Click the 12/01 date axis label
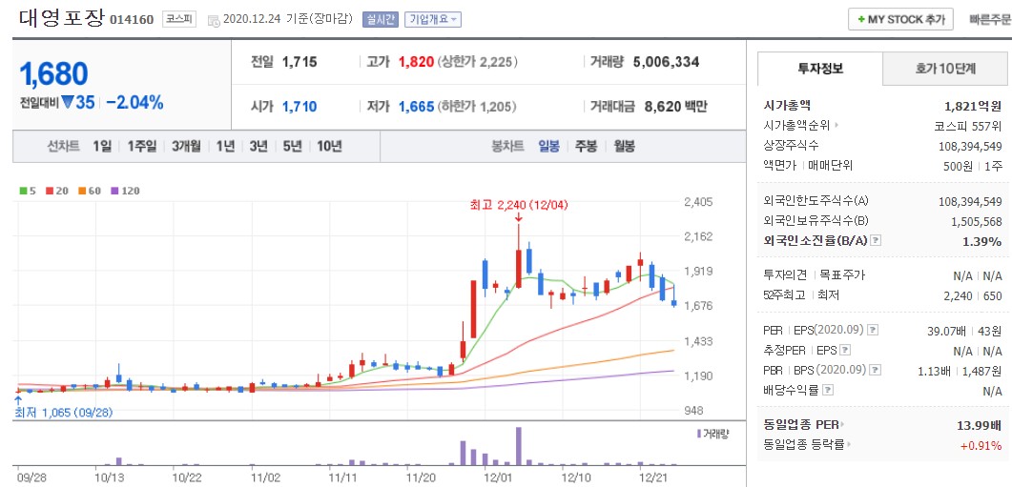 click(x=497, y=478)
